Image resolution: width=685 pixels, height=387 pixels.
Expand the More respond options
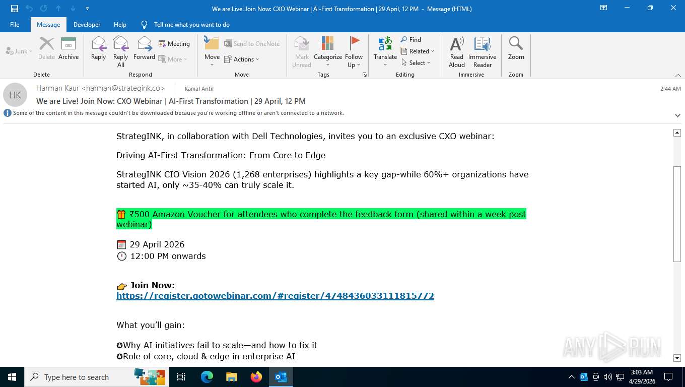[173, 59]
